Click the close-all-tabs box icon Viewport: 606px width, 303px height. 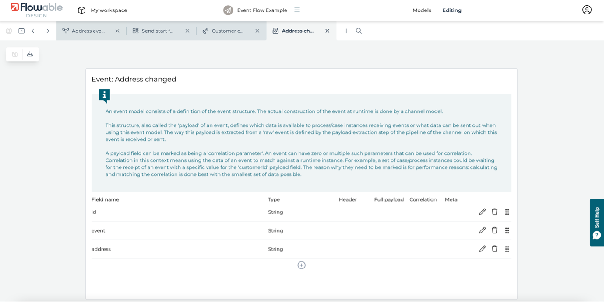tap(21, 31)
